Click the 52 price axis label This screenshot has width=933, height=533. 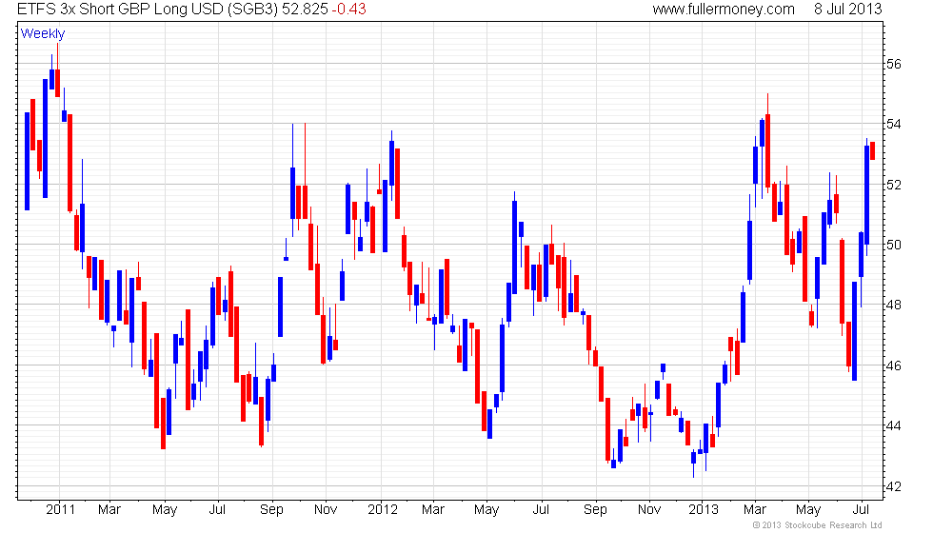[x=894, y=185]
